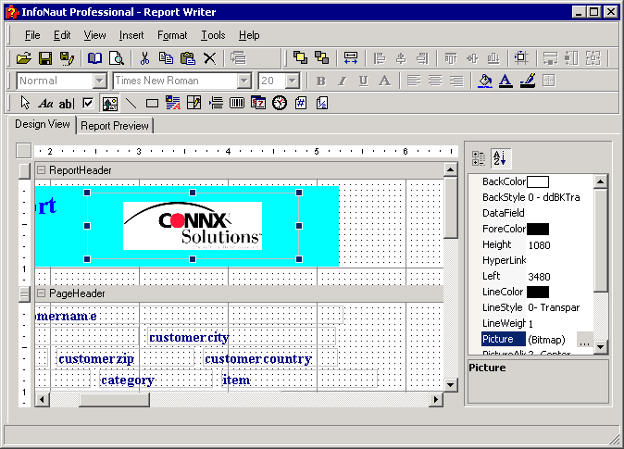Select the Line drawing tool

click(131, 104)
